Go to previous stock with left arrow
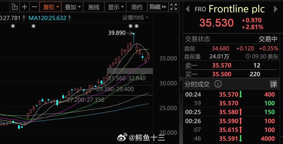This screenshot has width=283, height=144. point(187,9)
